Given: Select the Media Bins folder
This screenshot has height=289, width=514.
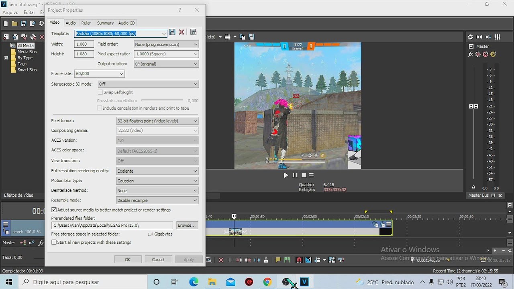Looking at the screenshot, I should 27,52.
